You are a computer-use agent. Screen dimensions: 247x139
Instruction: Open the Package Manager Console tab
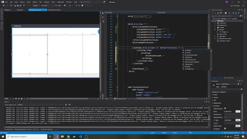pyautogui.click(x=23, y=129)
